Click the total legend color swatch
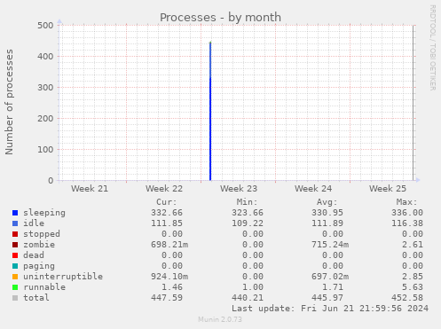441x329 pixels. (15, 298)
